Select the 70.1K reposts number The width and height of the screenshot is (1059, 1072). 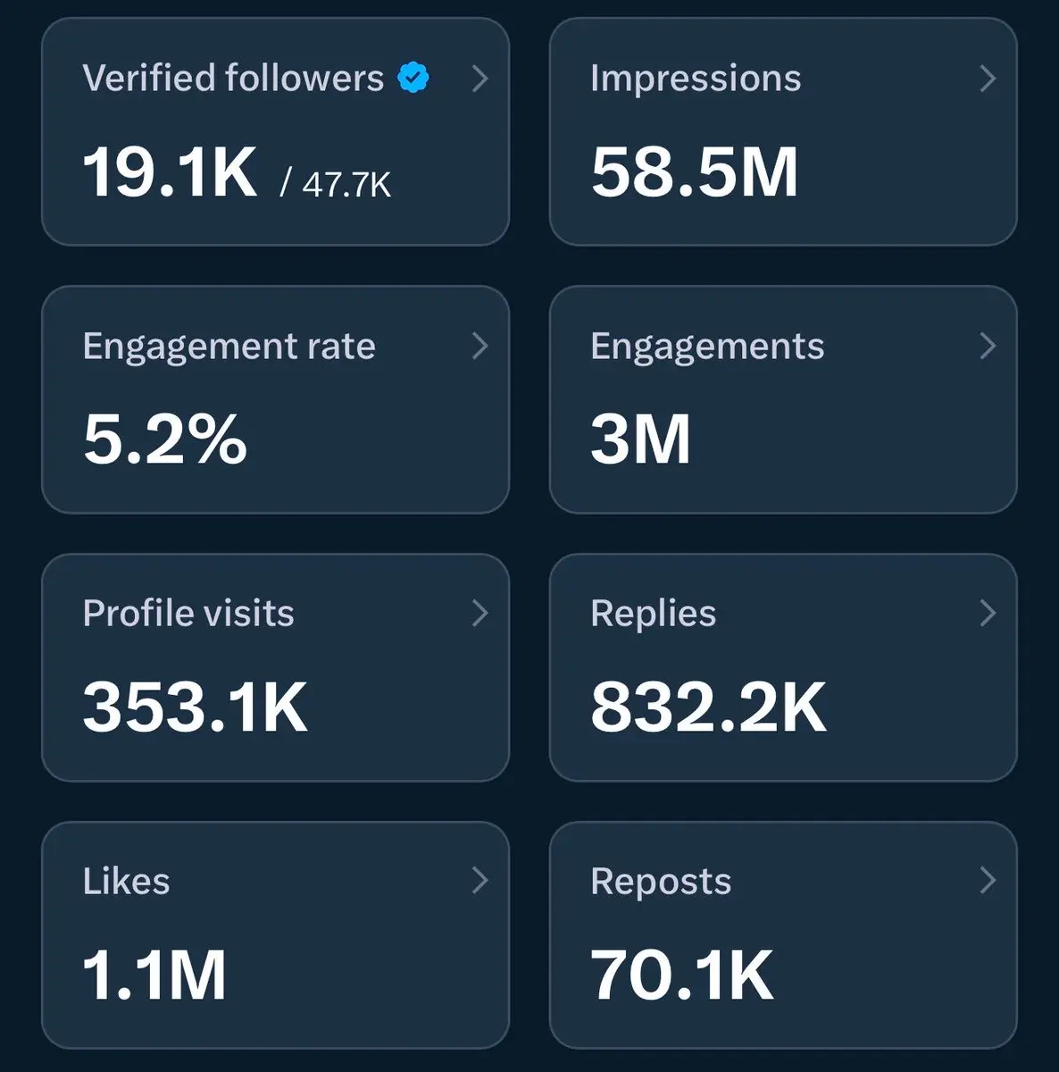(681, 975)
